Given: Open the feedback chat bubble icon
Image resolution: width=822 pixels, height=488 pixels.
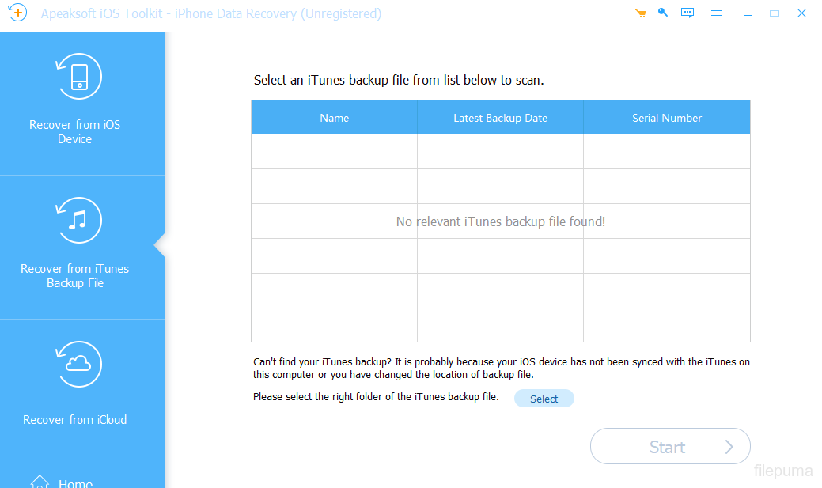Looking at the screenshot, I should (x=688, y=13).
